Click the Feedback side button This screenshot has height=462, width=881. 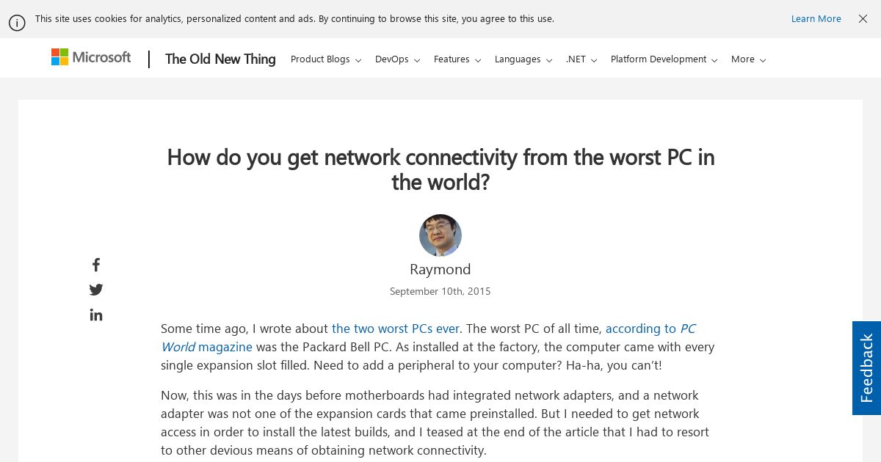click(866, 368)
